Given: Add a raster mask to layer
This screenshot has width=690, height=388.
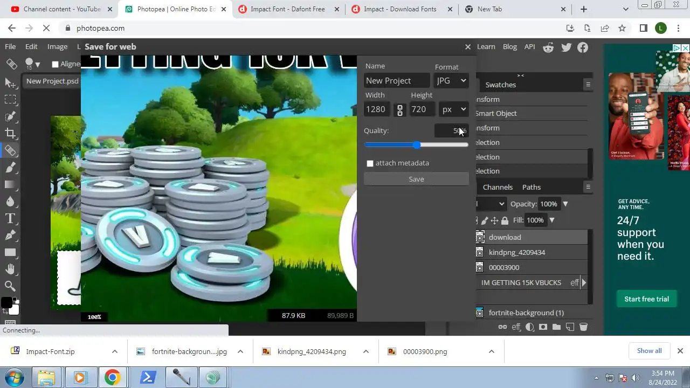Looking at the screenshot, I should pos(543,327).
